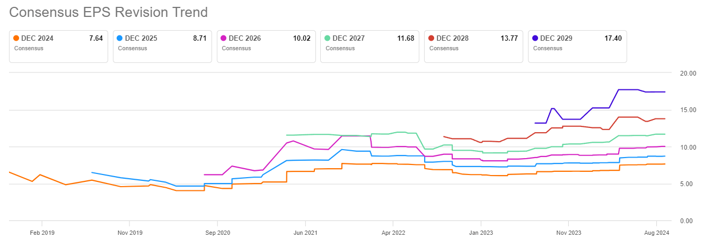704x248 pixels.
Task: Select the DEC 2028 consensus value 13.77
Action: click(x=509, y=38)
